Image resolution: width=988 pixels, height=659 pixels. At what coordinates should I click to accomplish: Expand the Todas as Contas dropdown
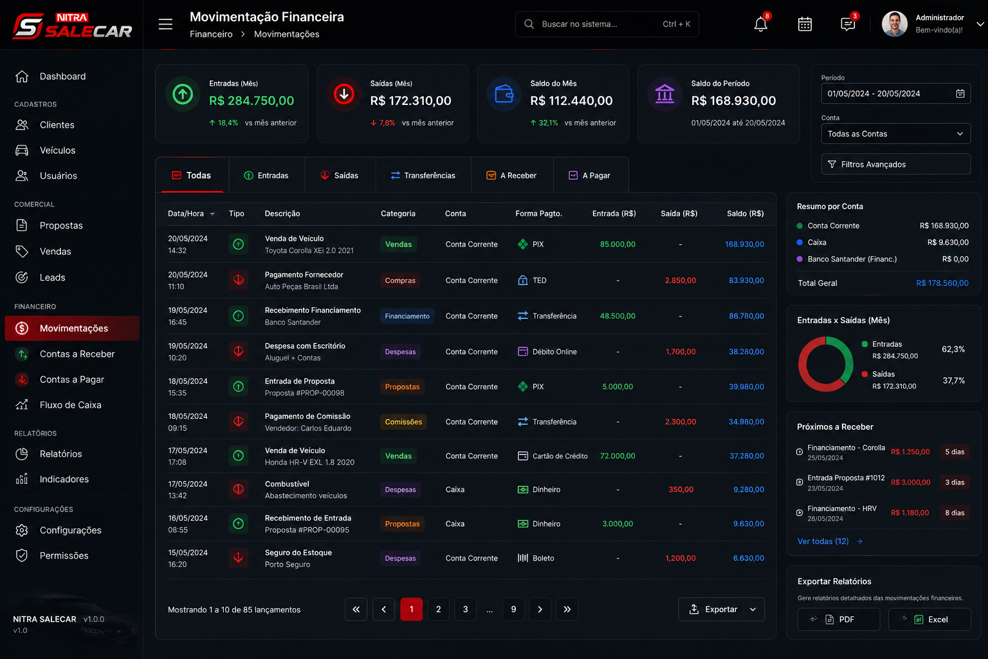pyautogui.click(x=895, y=134)
